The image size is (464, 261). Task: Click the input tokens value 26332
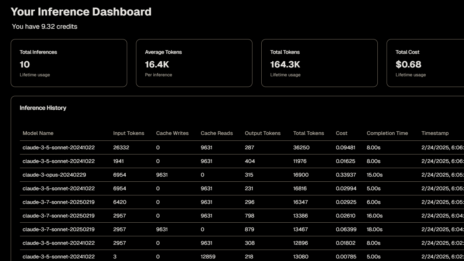121,147
